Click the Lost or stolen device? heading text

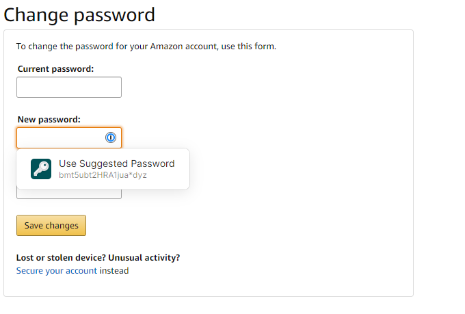[61, 258]
